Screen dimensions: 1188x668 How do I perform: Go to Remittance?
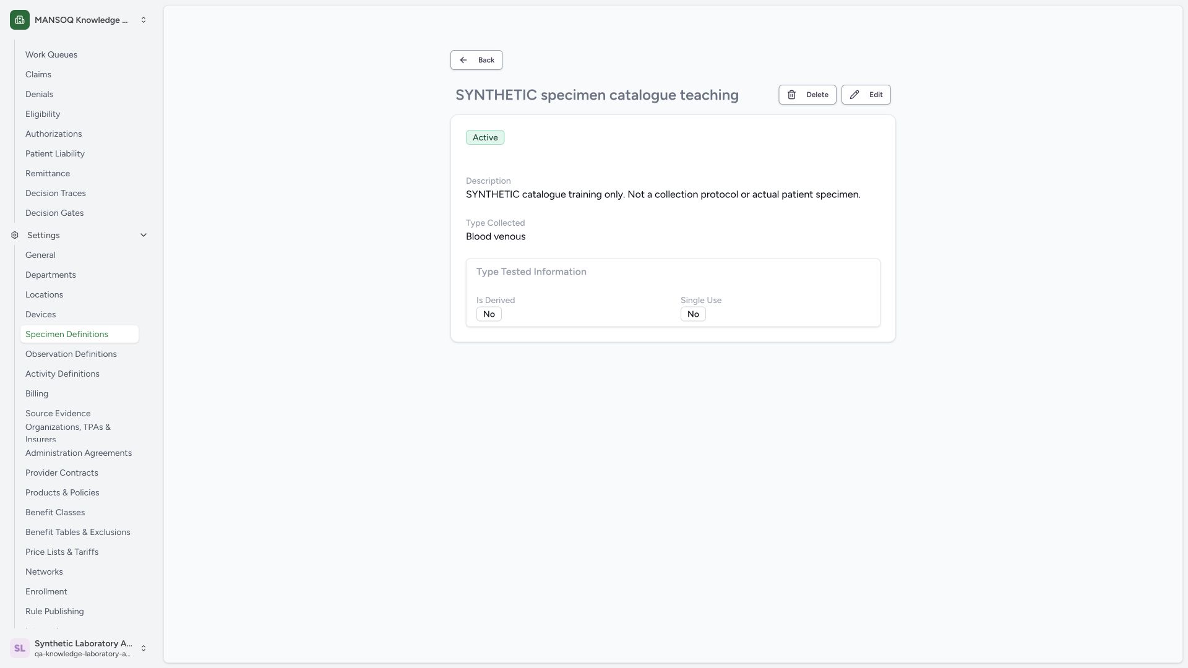[79, 173]
